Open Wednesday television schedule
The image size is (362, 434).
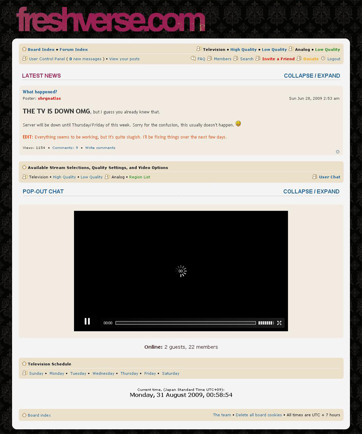click(x=103, y=373)
